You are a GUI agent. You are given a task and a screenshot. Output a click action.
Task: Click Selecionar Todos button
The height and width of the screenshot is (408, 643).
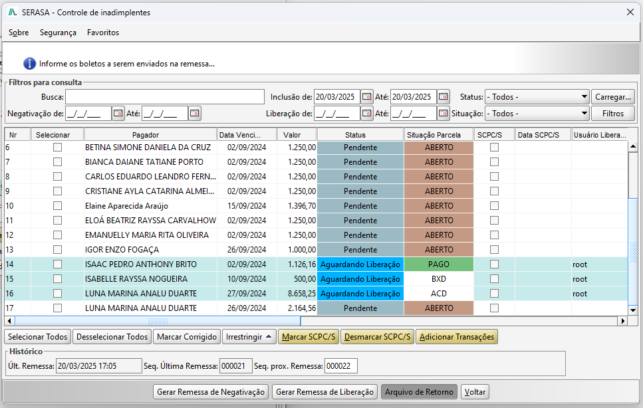coord(37,337)
